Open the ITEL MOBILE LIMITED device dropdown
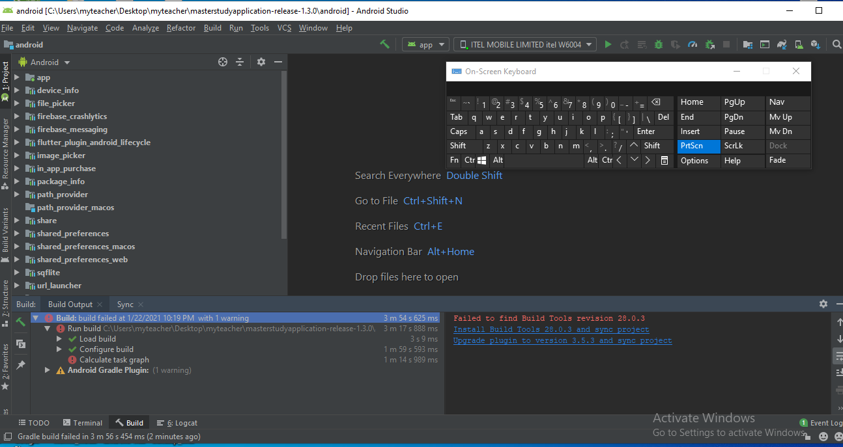Image resolution: width=843 pixels, height=447 pixels. 525,44
